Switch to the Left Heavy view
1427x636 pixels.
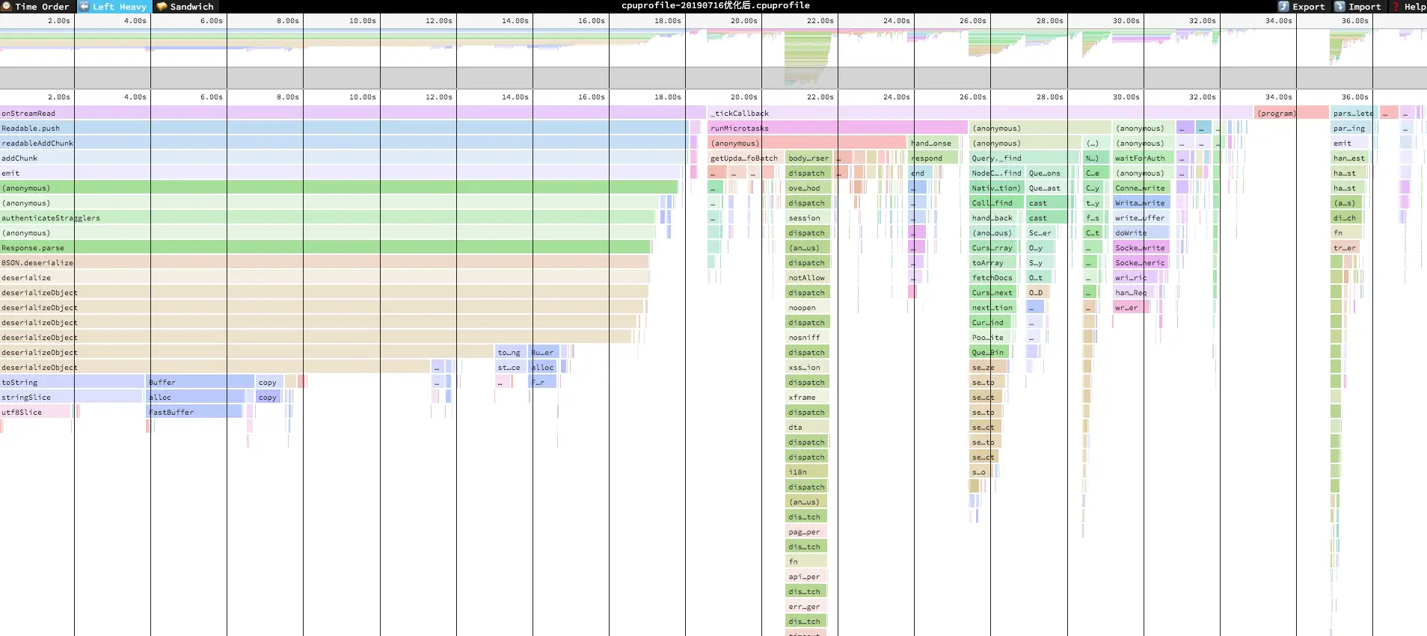tap(114, 6)
